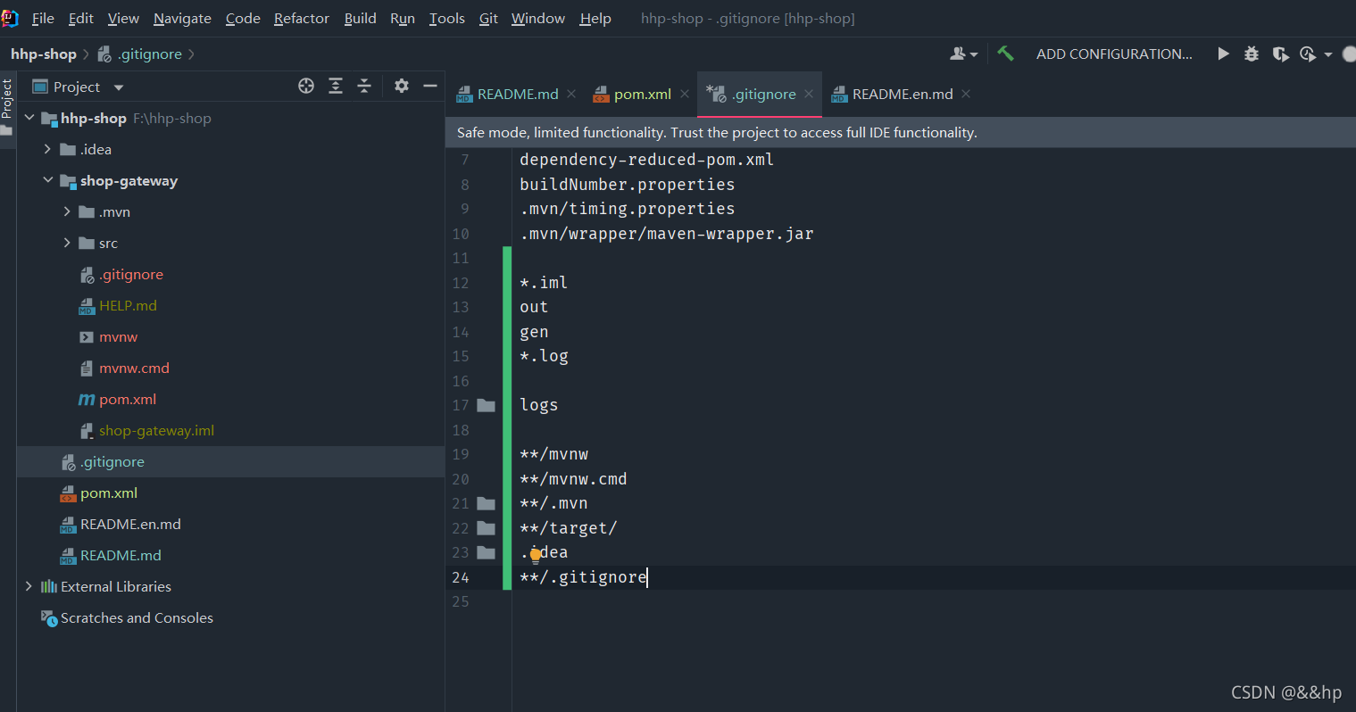
Task: Expand the External Libraries node
Action: click(x=29, y=586)
